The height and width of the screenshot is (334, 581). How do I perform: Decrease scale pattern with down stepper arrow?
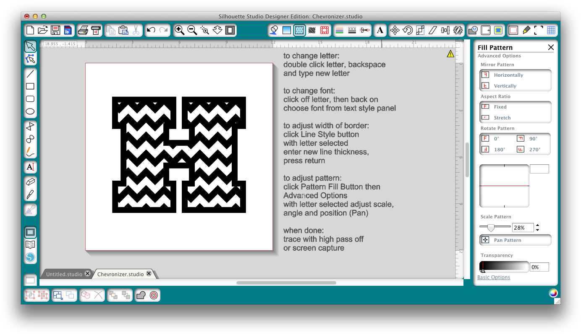click(538, 230)
